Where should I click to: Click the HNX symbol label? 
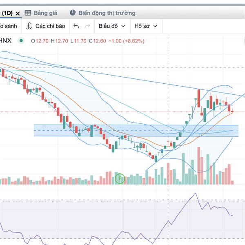tap(6, 41)
